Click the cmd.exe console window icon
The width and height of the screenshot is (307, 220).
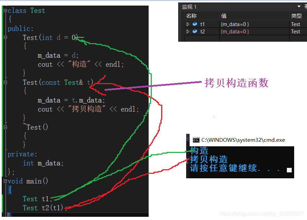pos(196,140)
